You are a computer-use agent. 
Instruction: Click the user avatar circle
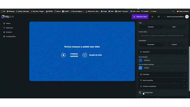pos(187,17)
